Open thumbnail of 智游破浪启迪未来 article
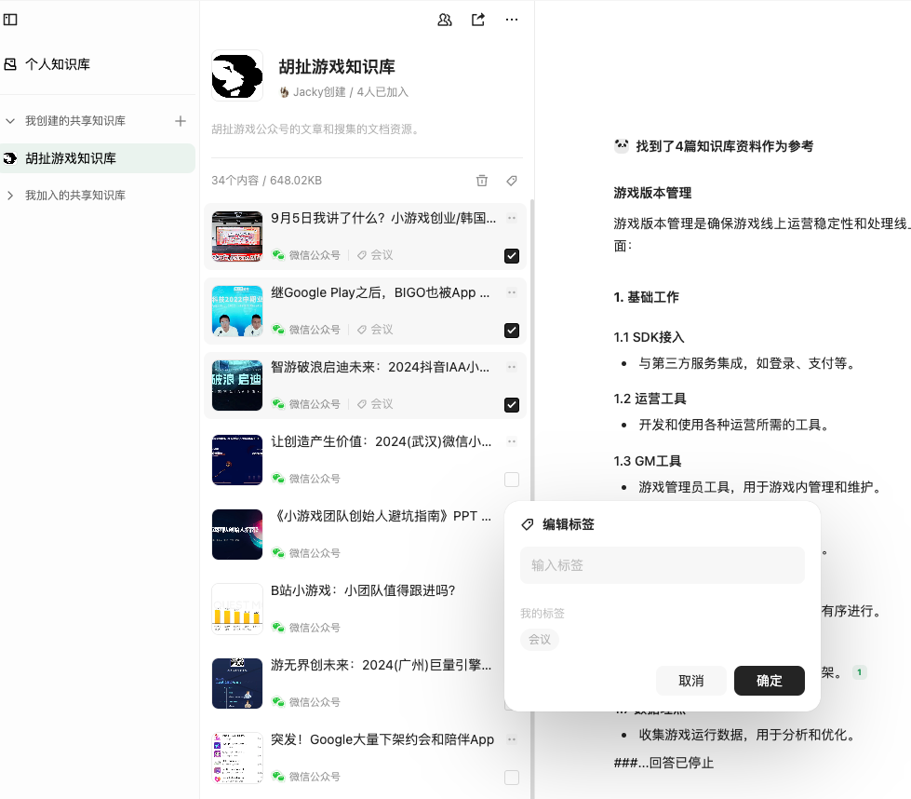 coord(237,386)
